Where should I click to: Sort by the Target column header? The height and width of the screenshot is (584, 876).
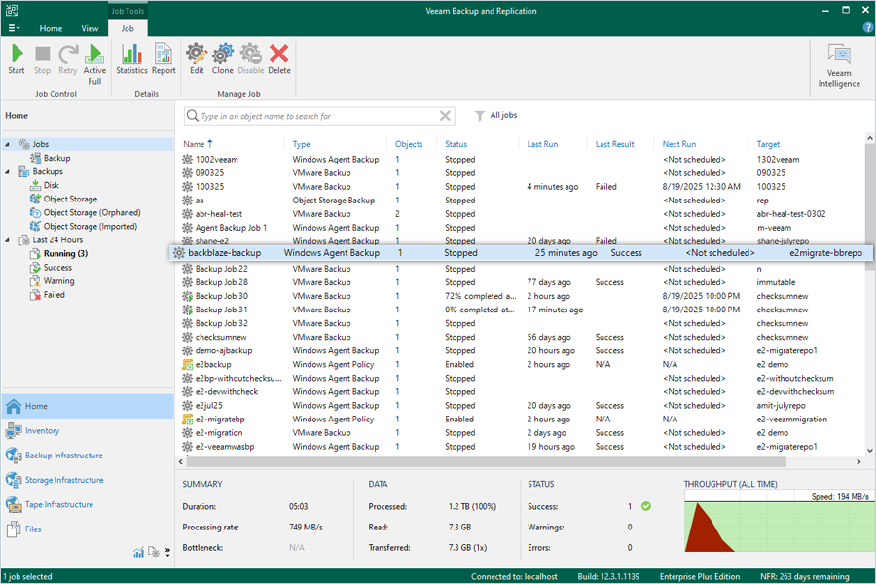(768, 144)
